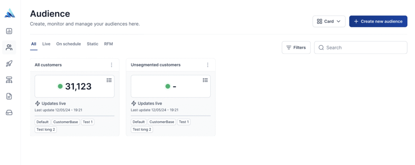Open the Filters button
Viewport: 415px width, 165px height.
[x=296, y=48]
